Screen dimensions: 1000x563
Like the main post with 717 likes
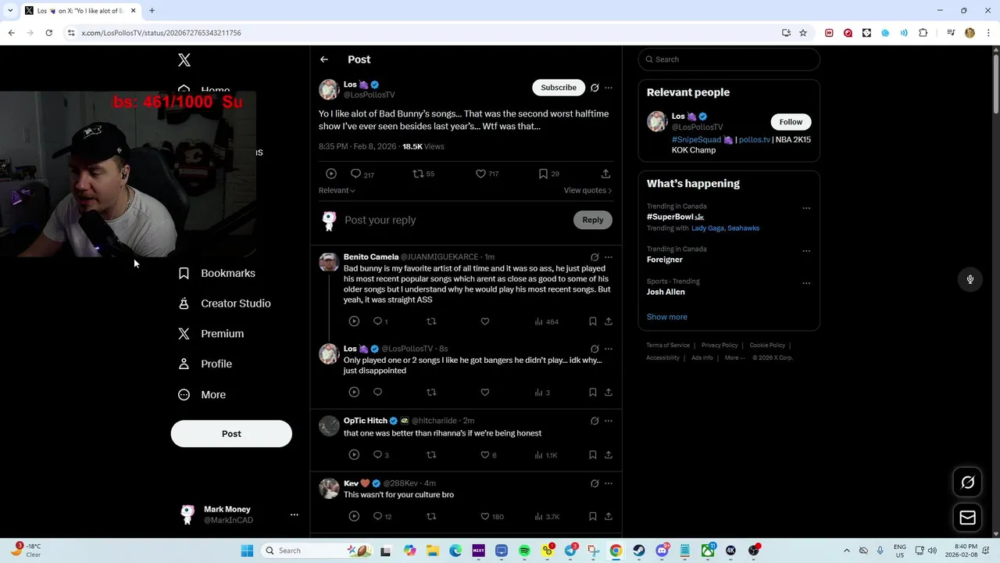pyautogui.click(x=487, y=174)
